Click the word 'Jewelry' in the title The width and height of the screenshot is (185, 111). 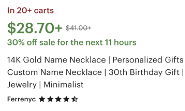click(x=22, y=85)
